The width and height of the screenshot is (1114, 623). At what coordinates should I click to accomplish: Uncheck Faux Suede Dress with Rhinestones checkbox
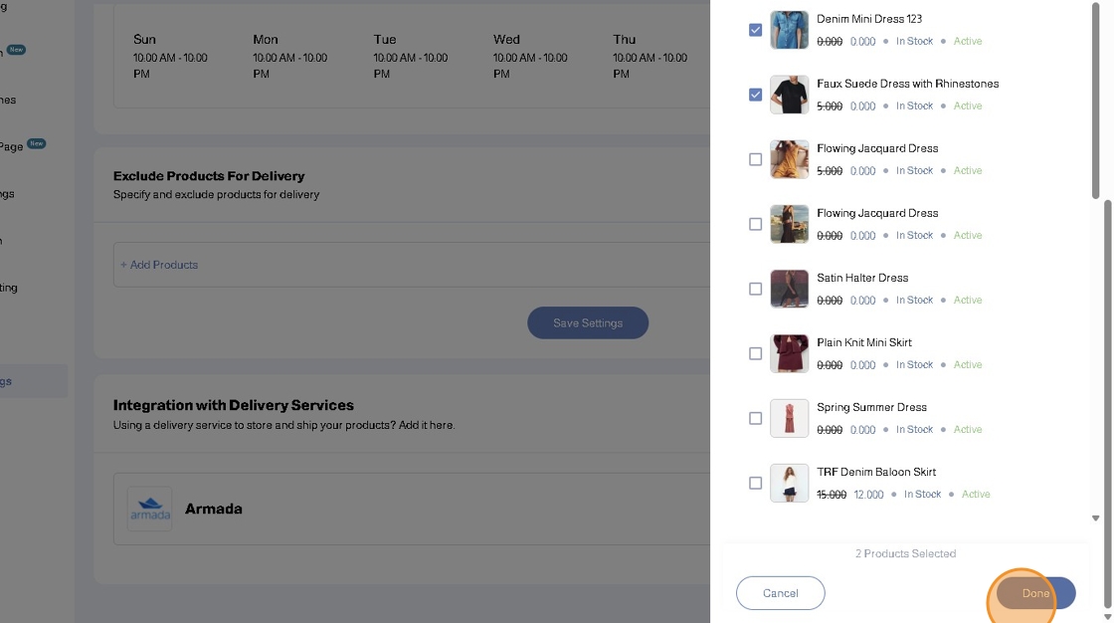pyautogui.click(x=755, y=95)
